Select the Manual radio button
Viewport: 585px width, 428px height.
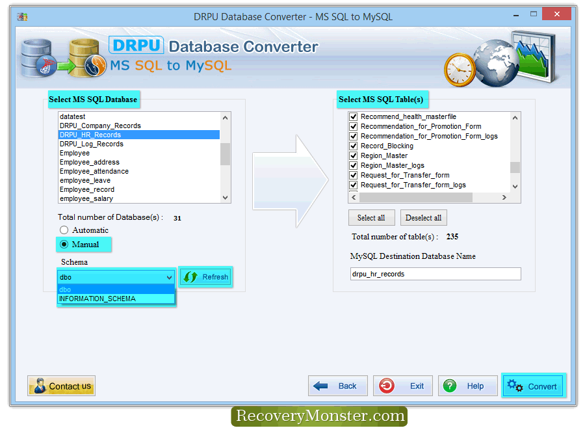[64, 245]
